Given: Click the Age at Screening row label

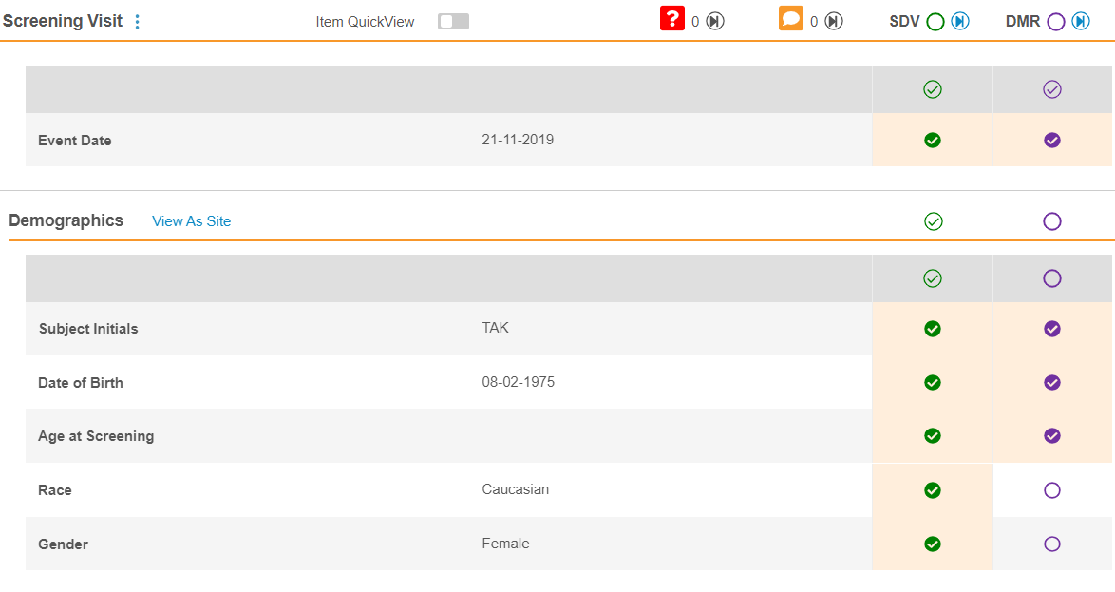Looking at the screenshot, I should 96,436.
